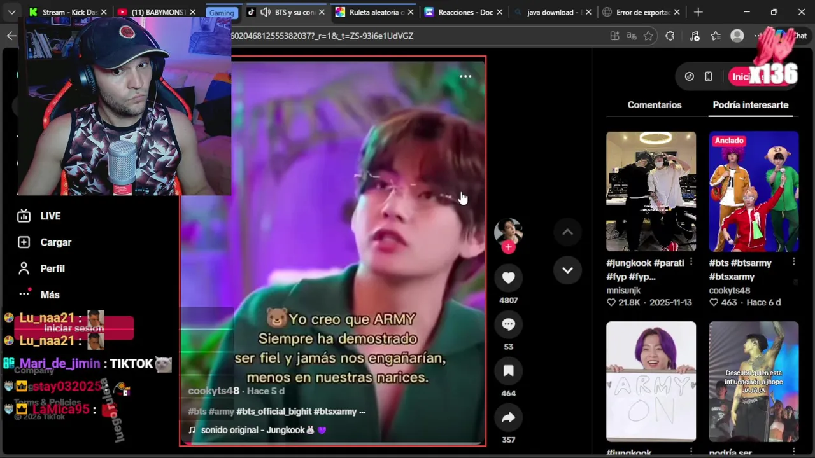Viewport: 815px width, 458px height.
Task: Click the browser back arrow
Action: coord(11,36)
